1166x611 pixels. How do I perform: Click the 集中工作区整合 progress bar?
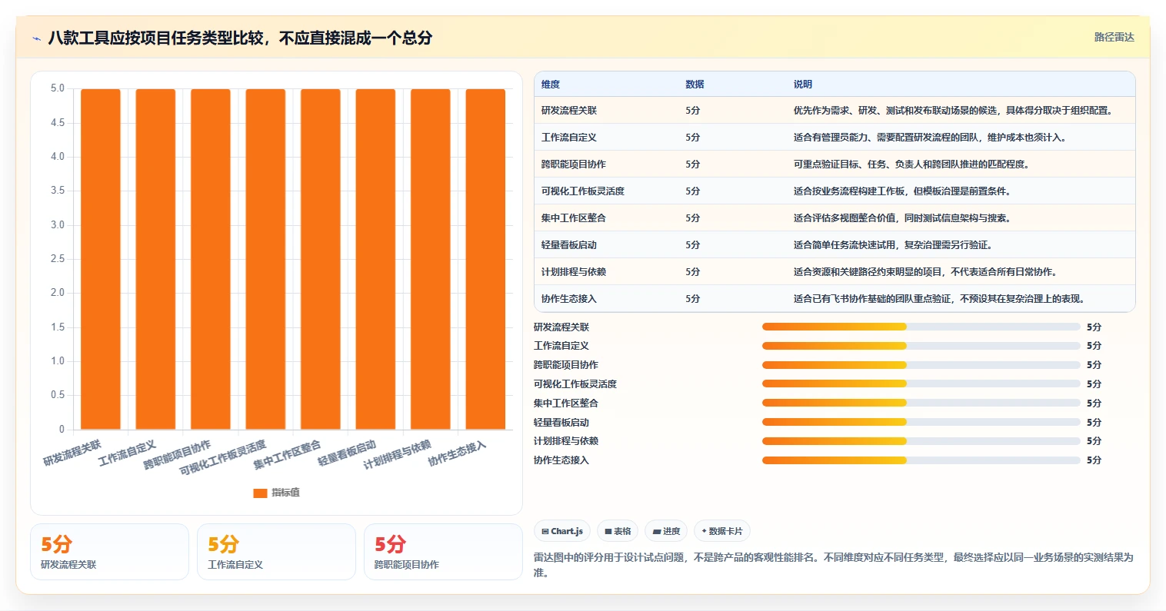(x=921, y=403)
